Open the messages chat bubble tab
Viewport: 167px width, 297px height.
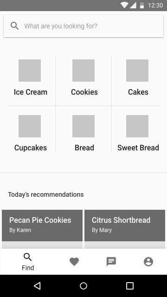point(111,262)
